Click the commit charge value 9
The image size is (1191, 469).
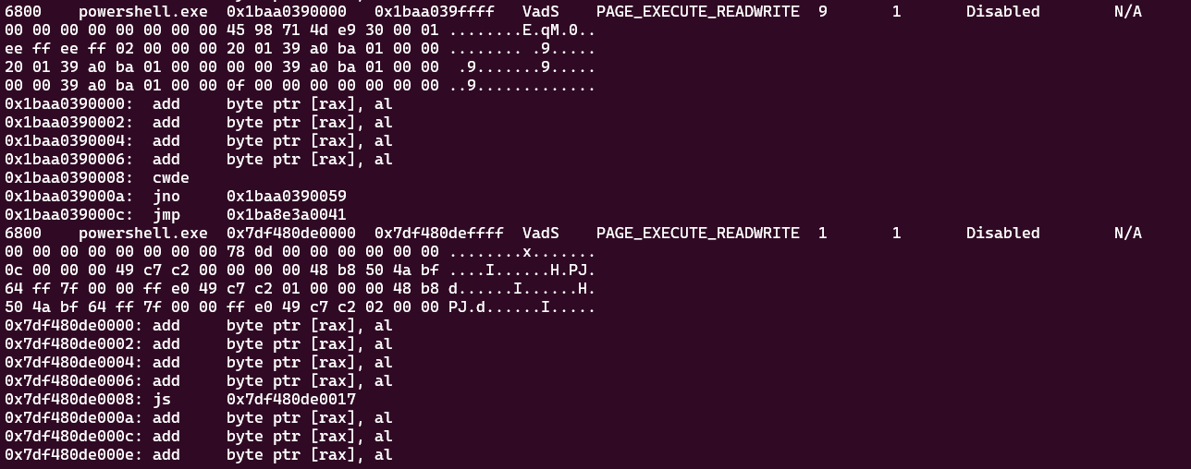(823, 11)
